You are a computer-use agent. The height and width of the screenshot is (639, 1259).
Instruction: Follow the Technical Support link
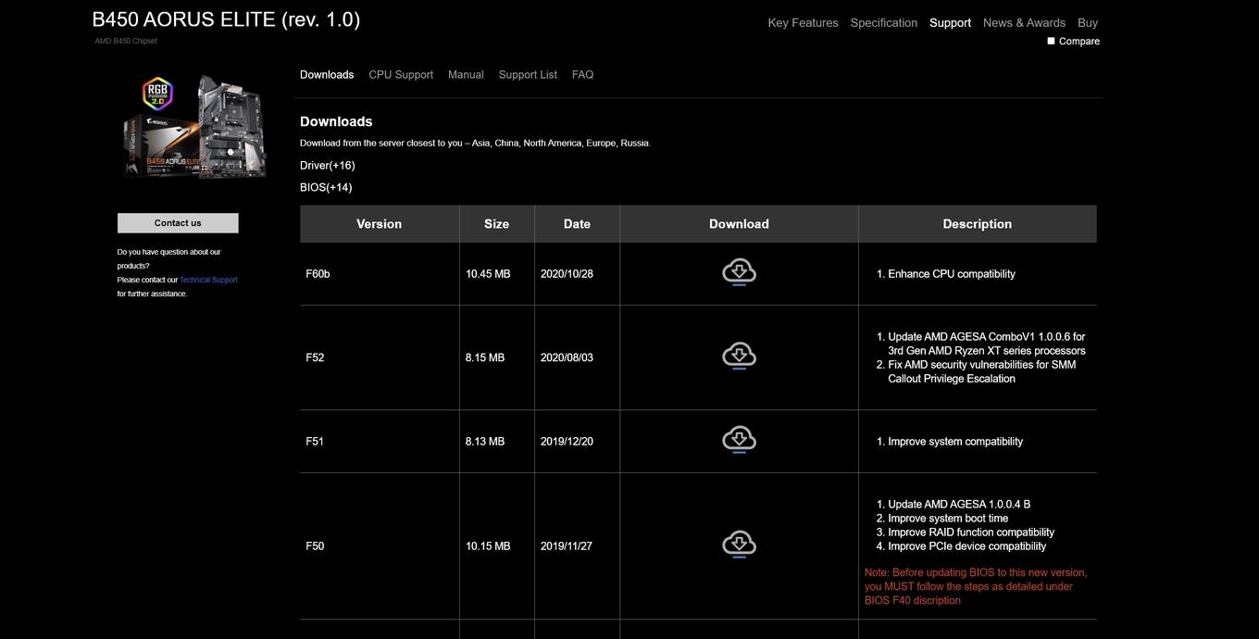[208, 280]
